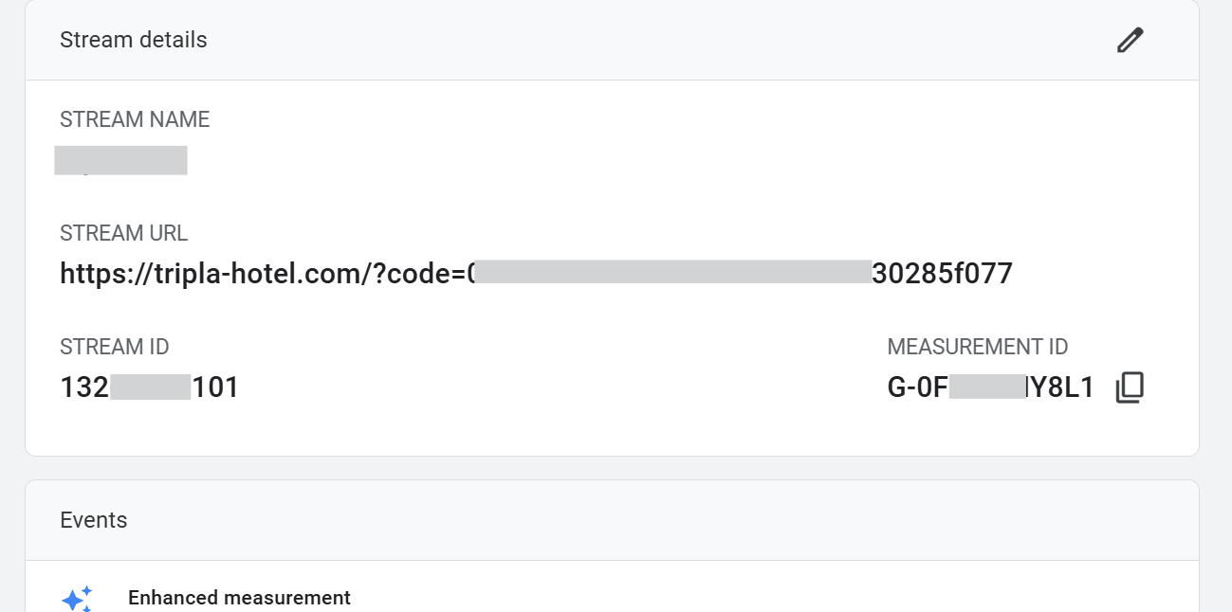Click the pencil edit icon in Stream details
The height and width of the screenshot is (612, 1232).
(x=1130, y=40)
